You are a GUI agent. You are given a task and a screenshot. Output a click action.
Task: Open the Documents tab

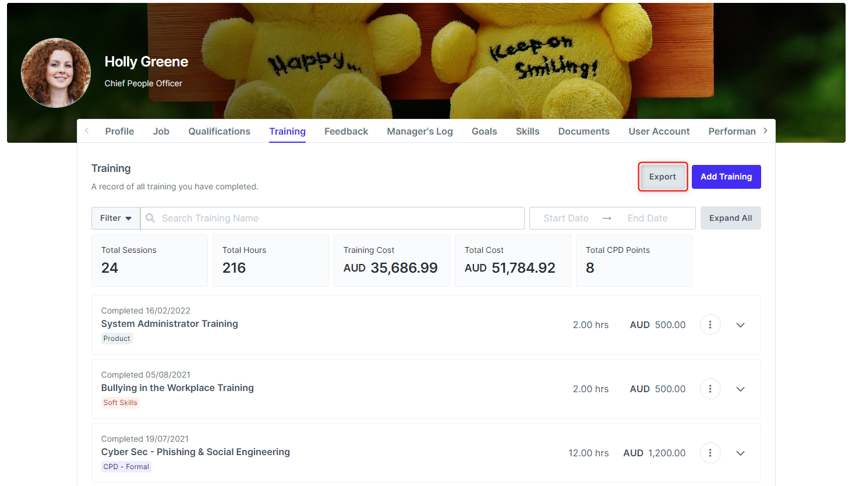(584, 132)
